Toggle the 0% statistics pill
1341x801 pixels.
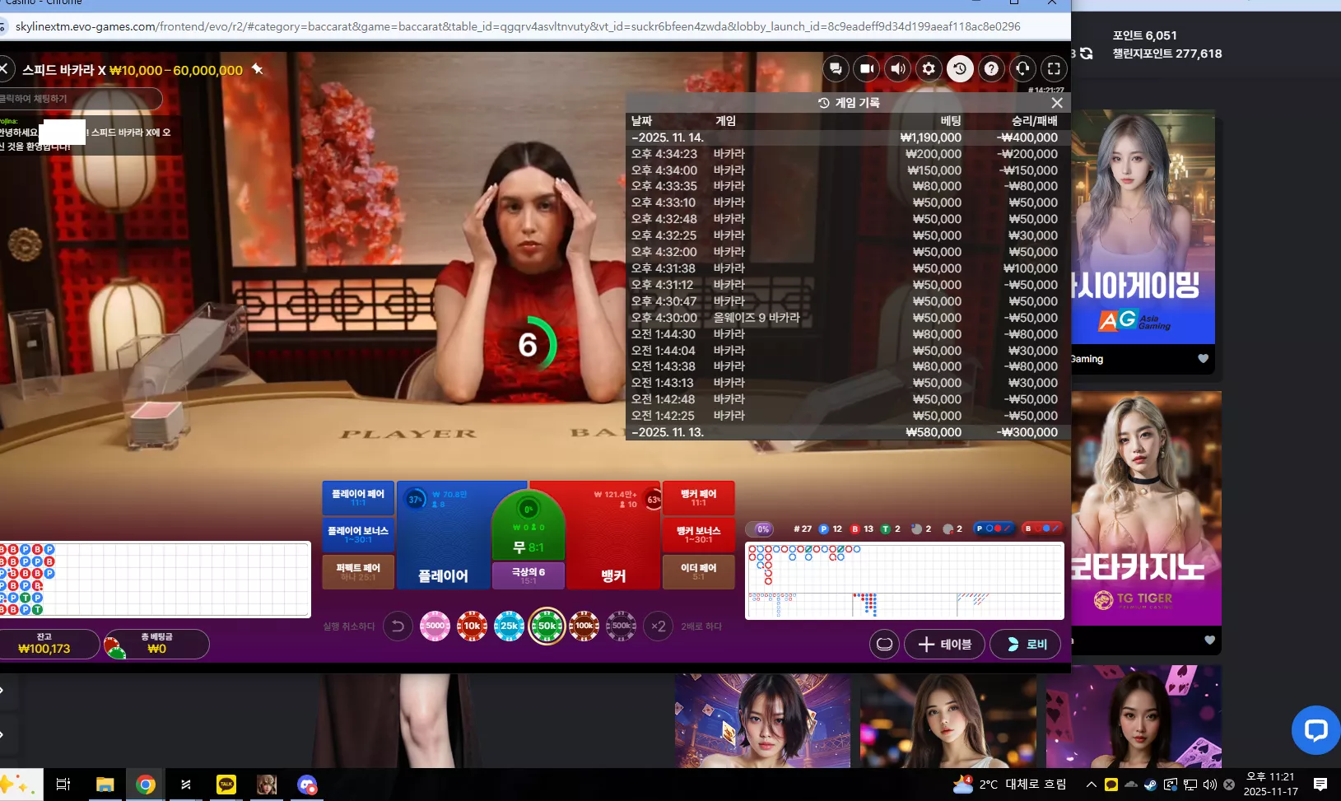(x=760, y=529)
